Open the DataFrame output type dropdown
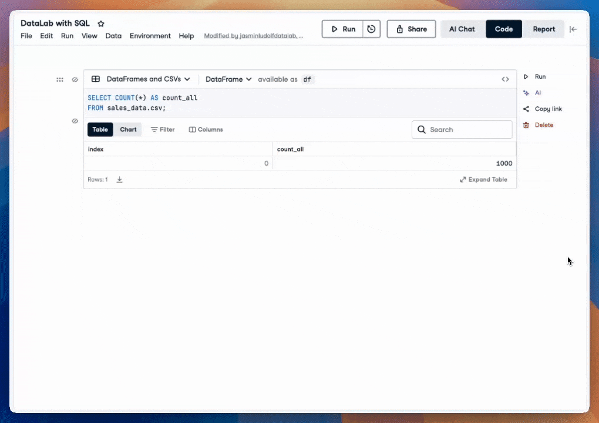Viewport: 599px width, 423px height. click(228, 79)
